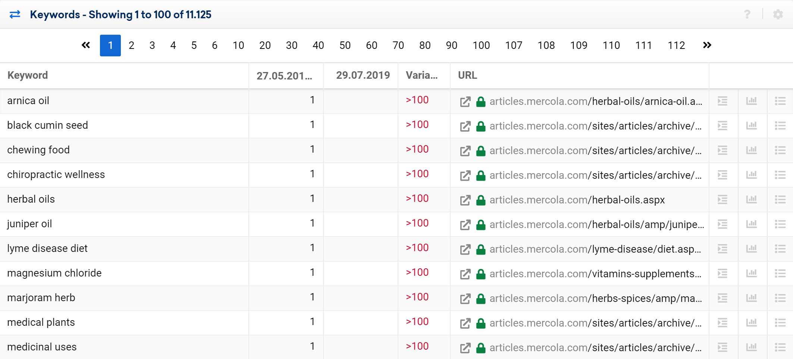The width and height of the screenshot is (793, 359).
Task: Click the help question mark icon
Action: [x=747, y=15]
